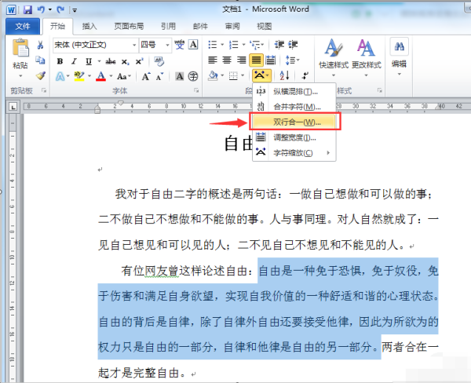
Task: Click the Save icon in quick access toolbar
Action: coord(27,10)
